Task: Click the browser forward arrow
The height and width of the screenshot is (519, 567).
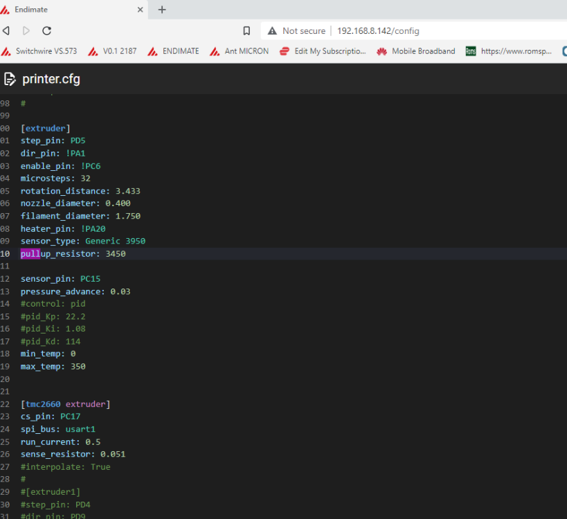Action: [x=26, y=30]
